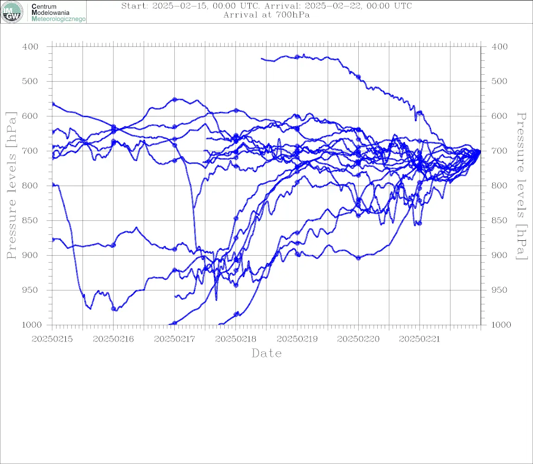The image size is (533, 464).
Task: Click the right axis 700 label
Action: point(499,151)
